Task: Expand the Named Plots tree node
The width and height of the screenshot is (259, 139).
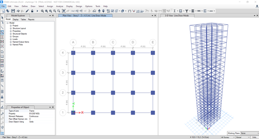Action: [11, 44]
